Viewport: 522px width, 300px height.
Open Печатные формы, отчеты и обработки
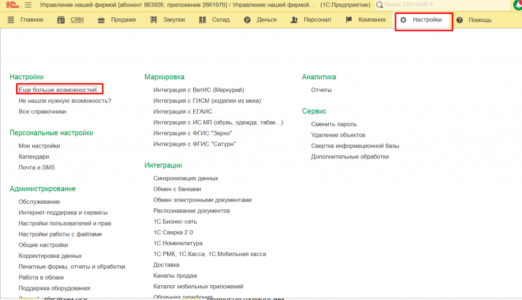(x=72, y=266)
